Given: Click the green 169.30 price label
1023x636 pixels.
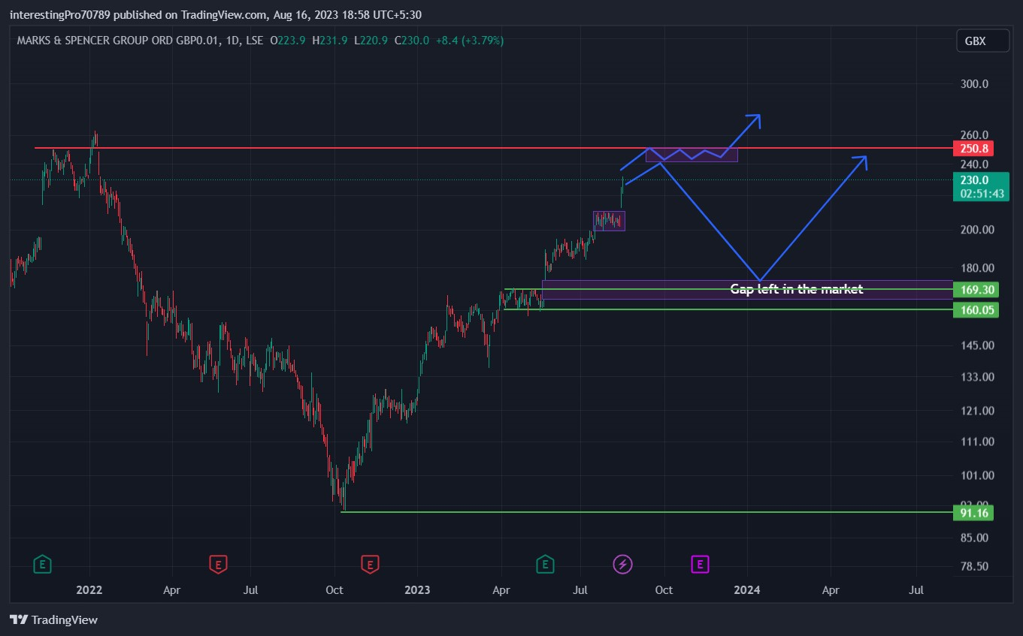Looking at the screenshot, I should pyautogui.click(x=975, y=290).
